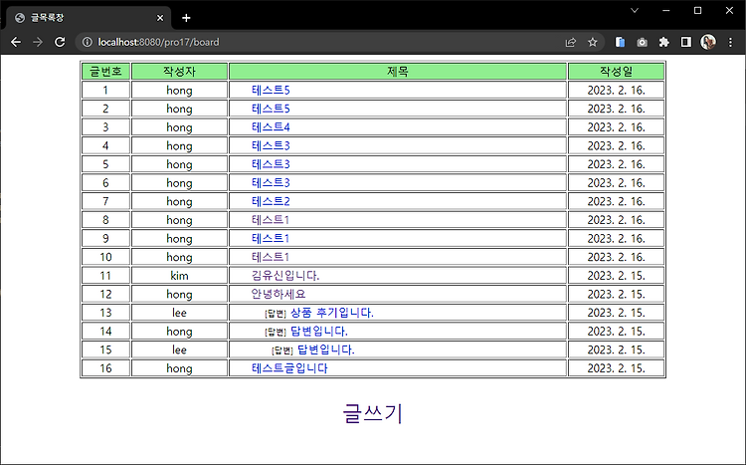Open reply 답변입니다. by hong

click(x=319, y=332)
